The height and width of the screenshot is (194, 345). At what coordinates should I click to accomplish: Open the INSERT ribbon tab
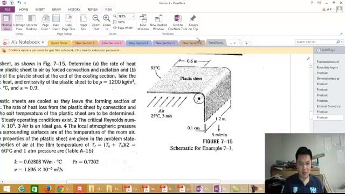pos(40,10)
